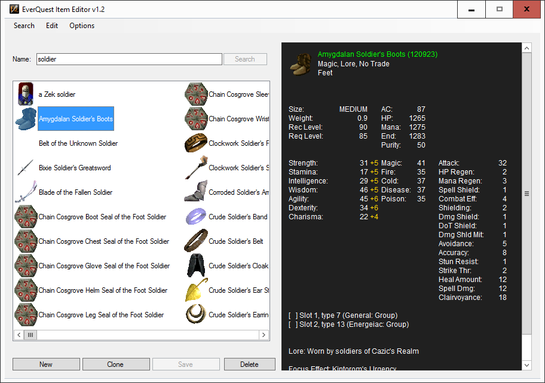The height and width of the screenshot is (383, 545).
Task: Click the Bixie Soldier's Greatsword icon
Action: coord(26,168)
